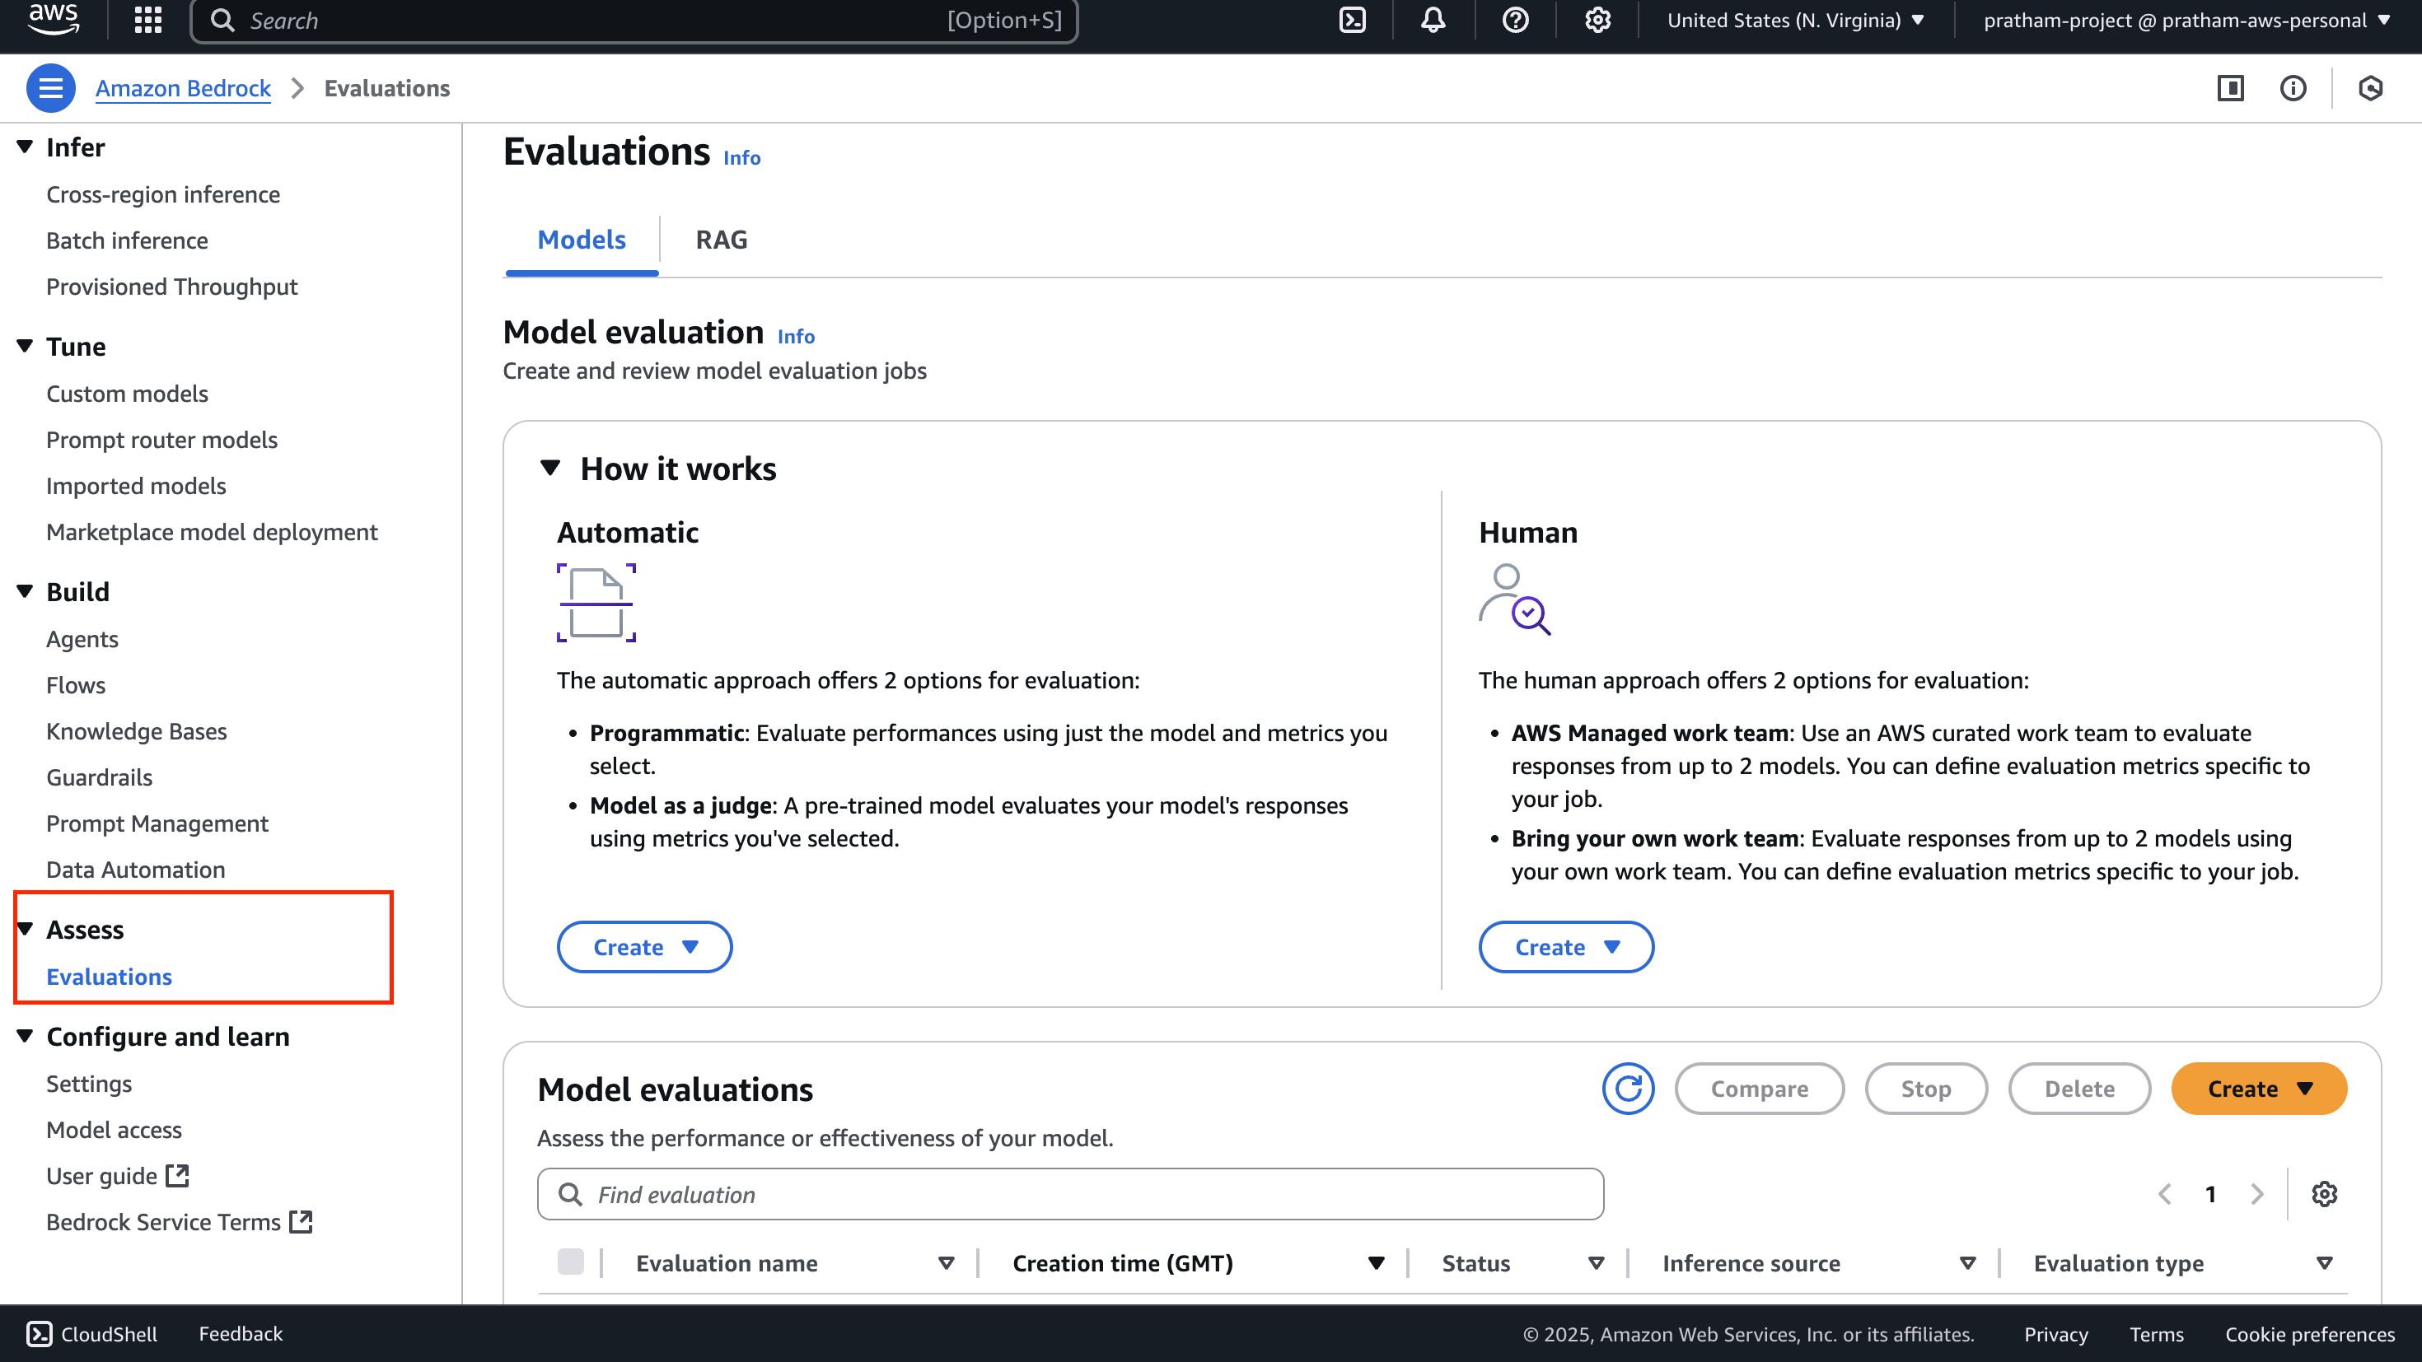Image resolution: width=2422 pixels, height=1362 pixels.
Task: Open the orange Create dropdown button
Action: click(2258, 1089)
